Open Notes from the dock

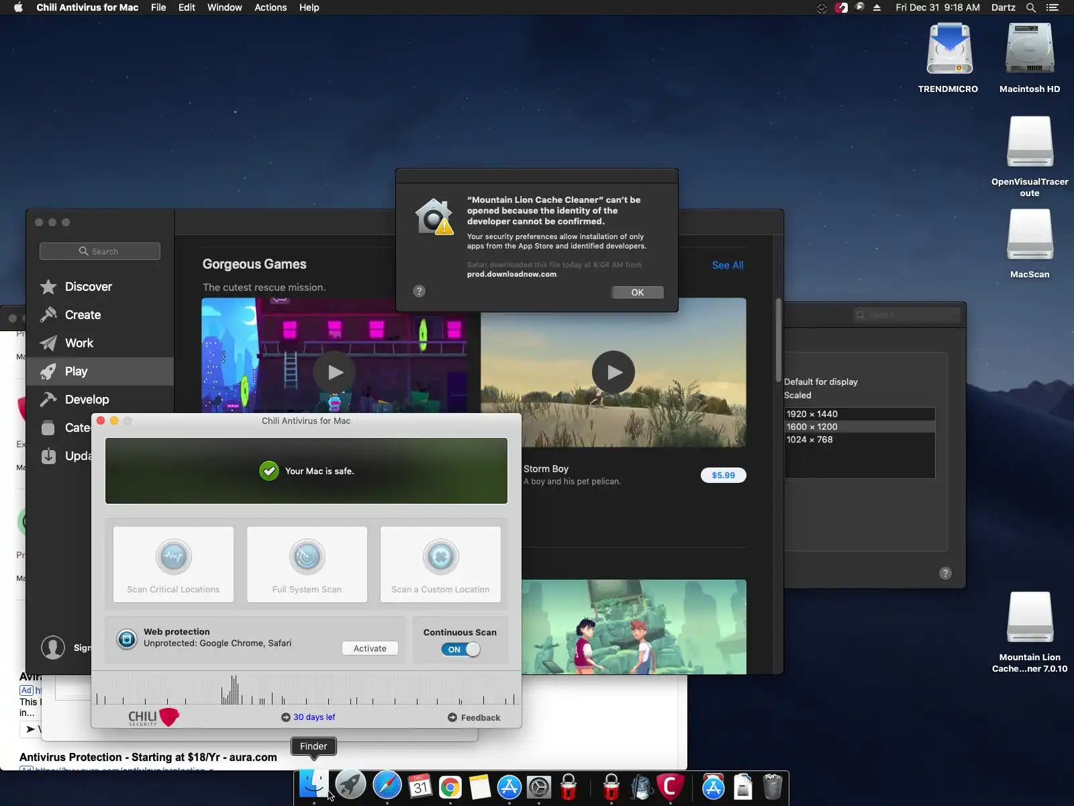480,787
